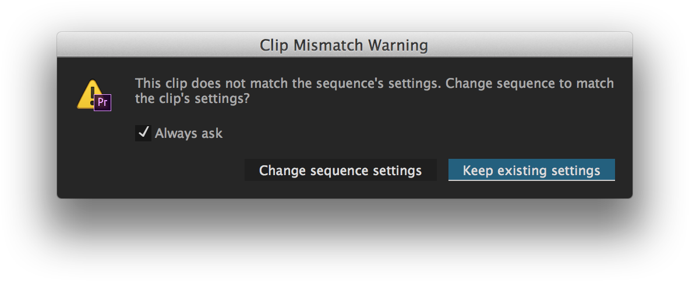The height and width of the screenshot is (281, 689).
Task: Click the word "sequence's" in the warning message
Action: click(x=348, y=83)
